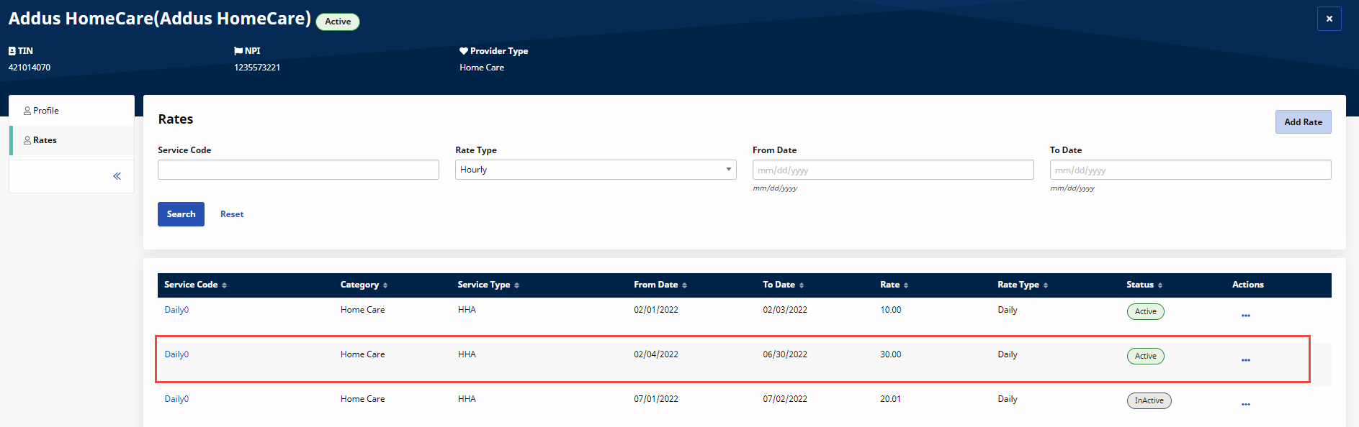Focus the Service Code input field
Viewport: 1359px width, 427px height.
pos(298,170)
